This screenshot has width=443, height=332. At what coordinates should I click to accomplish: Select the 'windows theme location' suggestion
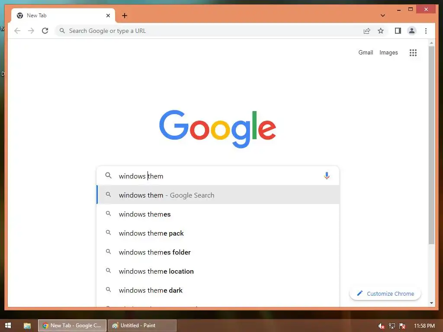(x=218, y=271)
